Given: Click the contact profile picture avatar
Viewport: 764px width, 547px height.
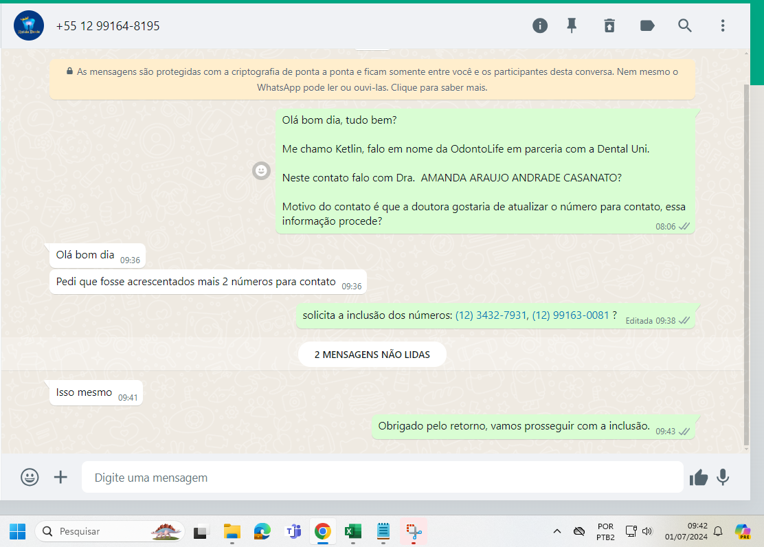Looking at the screenshot, I should tap(29, 25).
